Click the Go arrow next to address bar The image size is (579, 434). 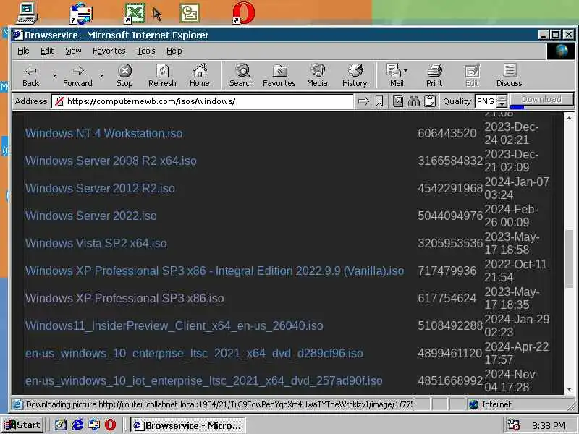click(x=364, y=101)
